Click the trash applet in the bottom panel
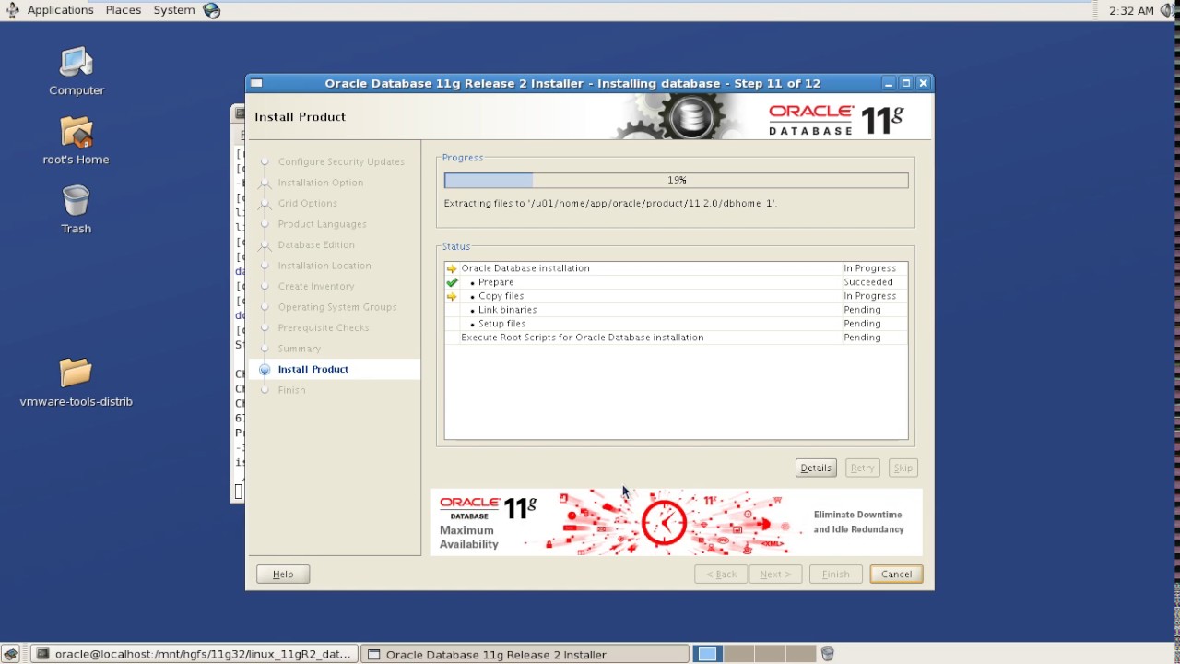The image size is (1180, 664). [828, 654]
